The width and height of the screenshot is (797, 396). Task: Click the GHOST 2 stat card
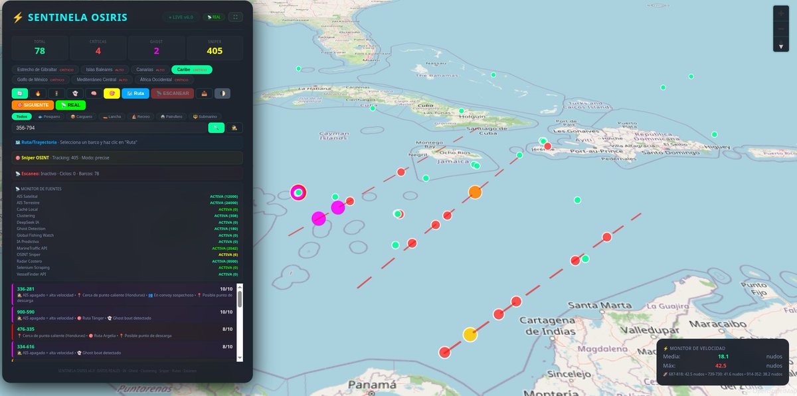pyautogui.click(x=156, y=48)
